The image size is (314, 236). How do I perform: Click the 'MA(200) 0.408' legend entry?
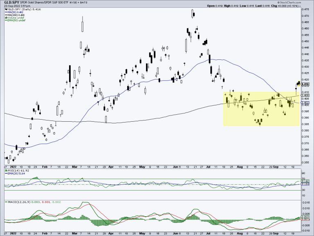click(x=16, y=15)
